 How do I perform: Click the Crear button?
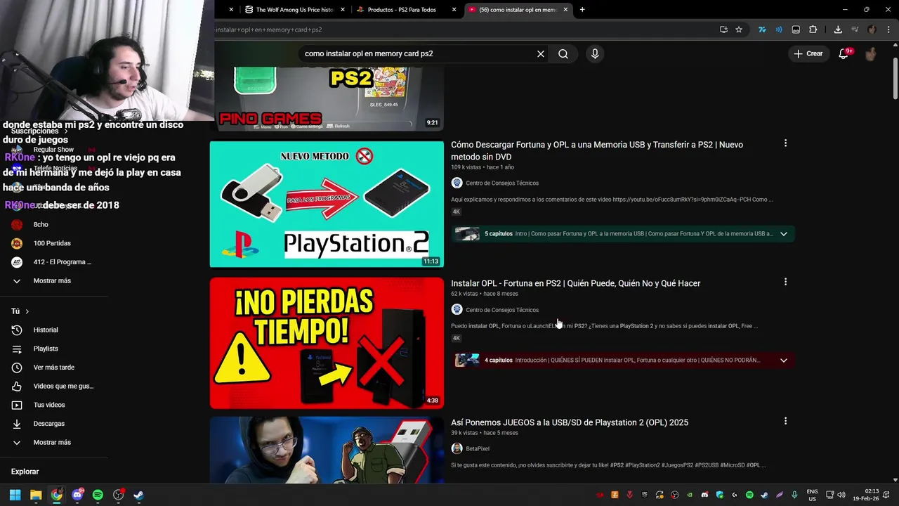(808, 53)
